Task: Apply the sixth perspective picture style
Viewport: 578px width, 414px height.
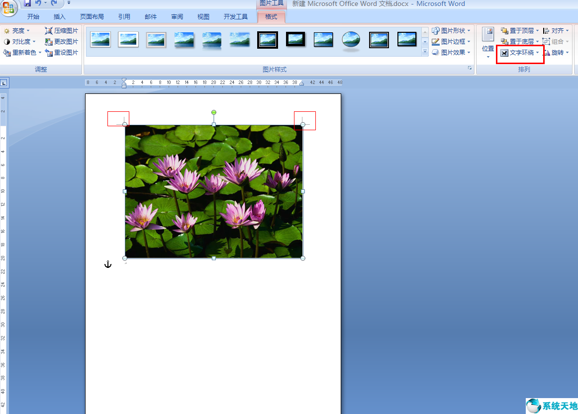Action: (240, 40)
